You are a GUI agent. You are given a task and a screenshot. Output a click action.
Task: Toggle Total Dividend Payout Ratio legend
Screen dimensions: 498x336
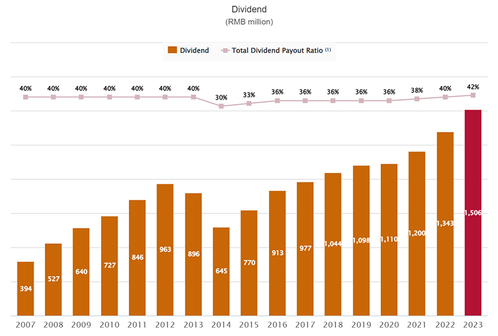click(276, 50)
